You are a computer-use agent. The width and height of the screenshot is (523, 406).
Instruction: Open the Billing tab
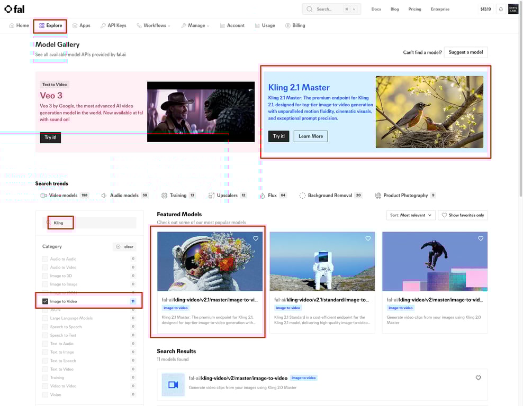coord(295,25)
